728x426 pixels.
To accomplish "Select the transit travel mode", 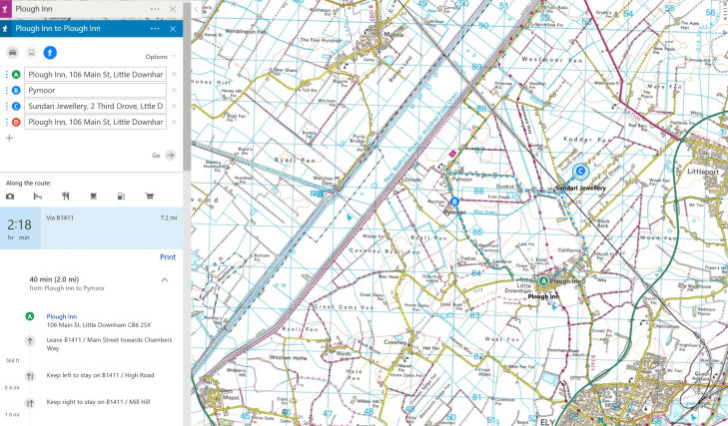I will (x=31, y=51).
